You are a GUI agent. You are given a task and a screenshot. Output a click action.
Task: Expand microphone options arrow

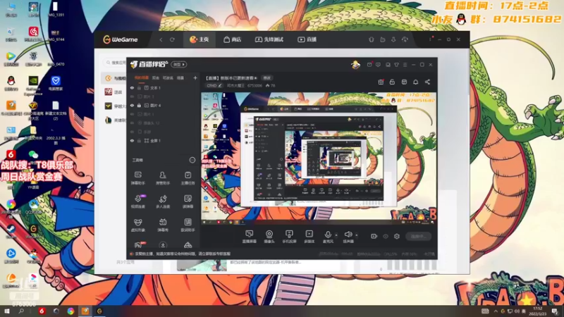(336, 235)
